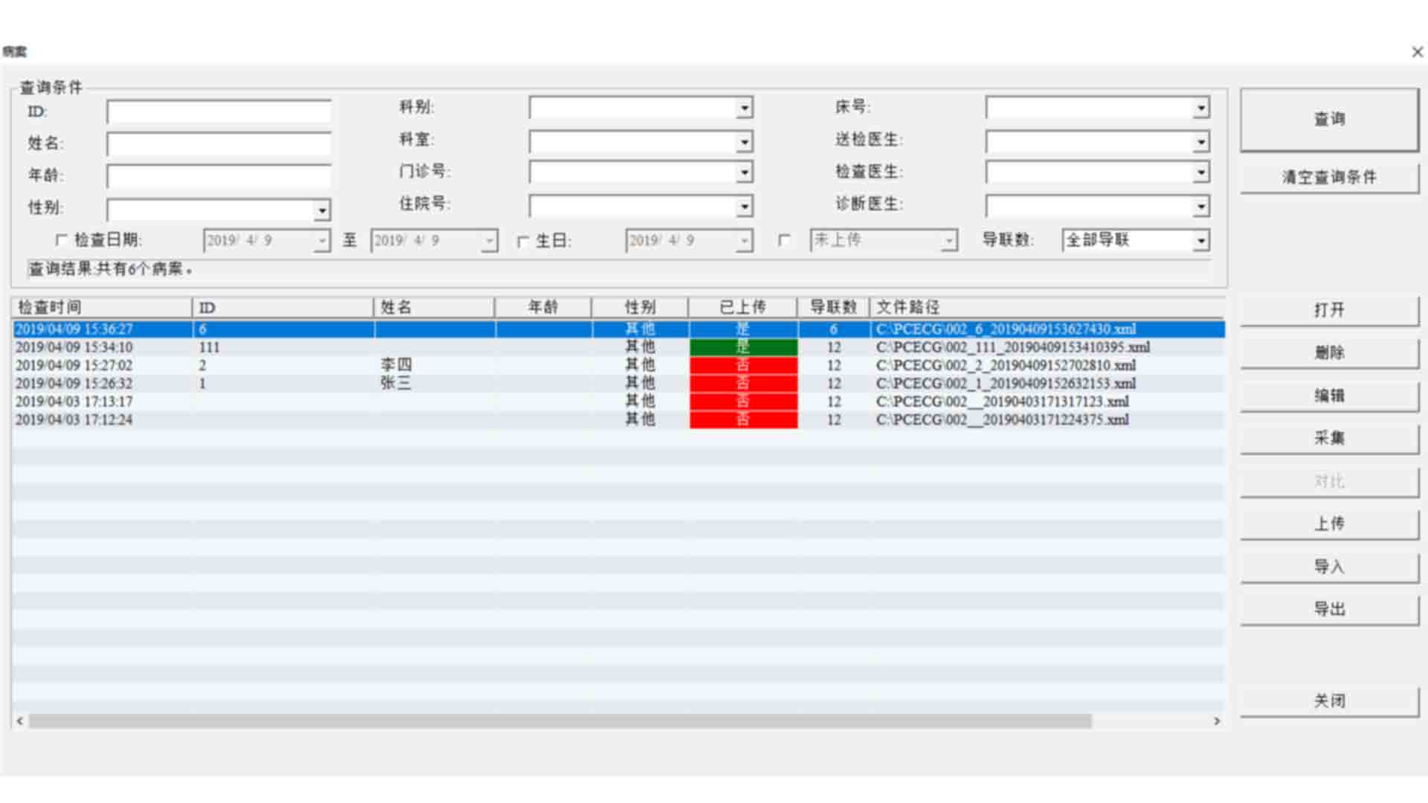Enable the 生日 checkbox
1428x803 pixels.
(x=523, y=241)
